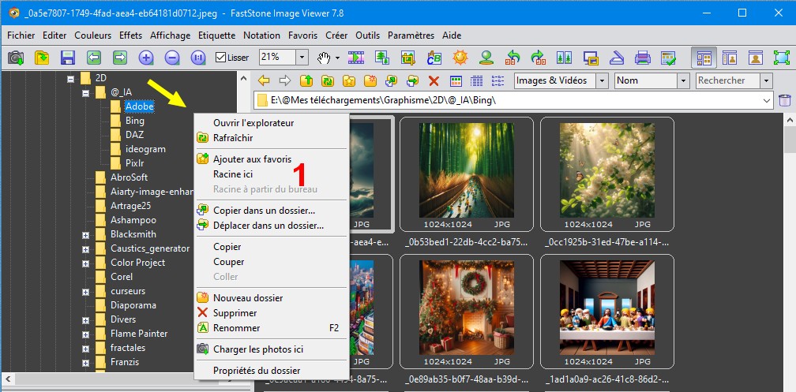Open the Etiquette menu
The height and width of the screenshot is (392, 796).
pyautogui.click(x=216, y=35)
